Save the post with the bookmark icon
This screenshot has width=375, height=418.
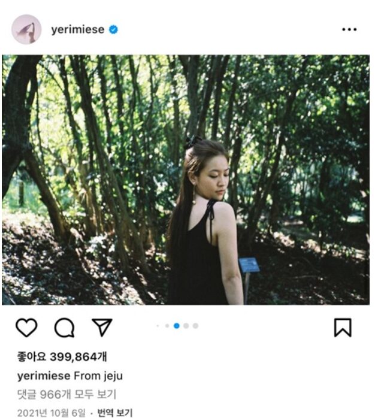point(342,327)
